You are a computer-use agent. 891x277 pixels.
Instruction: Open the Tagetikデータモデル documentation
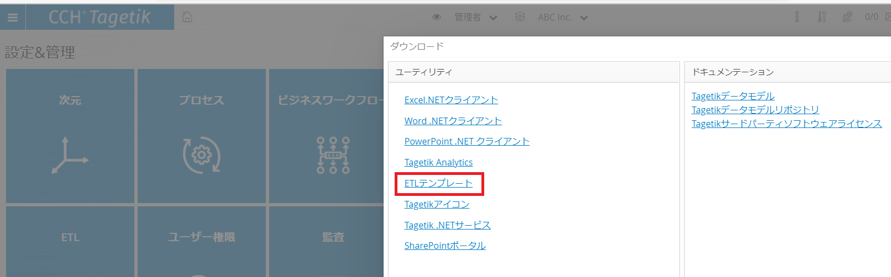(x=733, y=96)
